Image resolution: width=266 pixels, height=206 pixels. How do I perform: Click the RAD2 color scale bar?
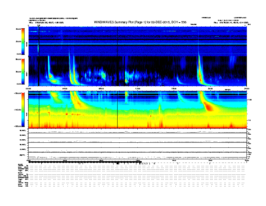[x=23, y=41]
